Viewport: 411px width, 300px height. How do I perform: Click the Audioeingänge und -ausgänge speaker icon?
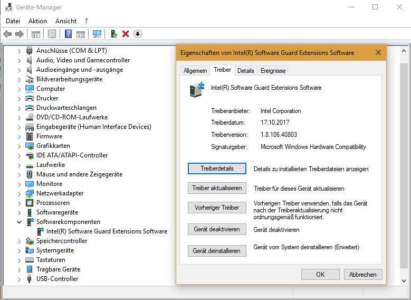30,70
